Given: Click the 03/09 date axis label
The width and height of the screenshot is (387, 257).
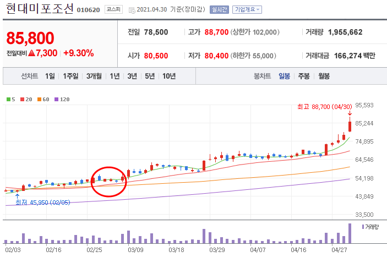Looking at the screenshot, I should (135, 250).
